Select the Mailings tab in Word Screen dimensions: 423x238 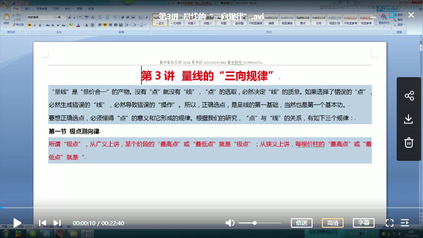[x=68, y=9]
